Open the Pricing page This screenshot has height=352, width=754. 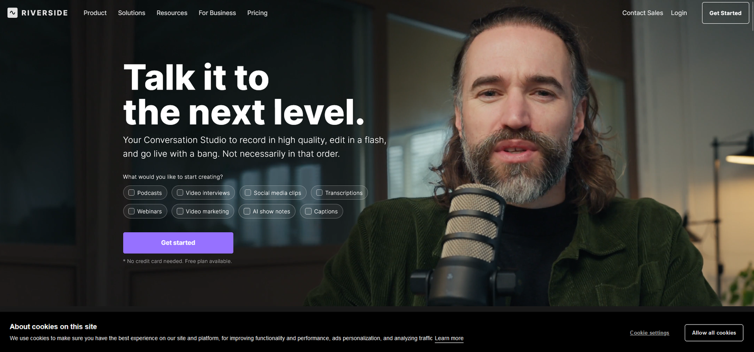tap(257, 13)
